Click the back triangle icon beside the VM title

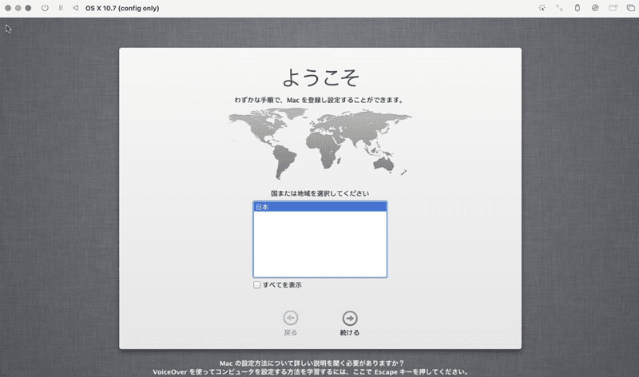pos(75,8)
